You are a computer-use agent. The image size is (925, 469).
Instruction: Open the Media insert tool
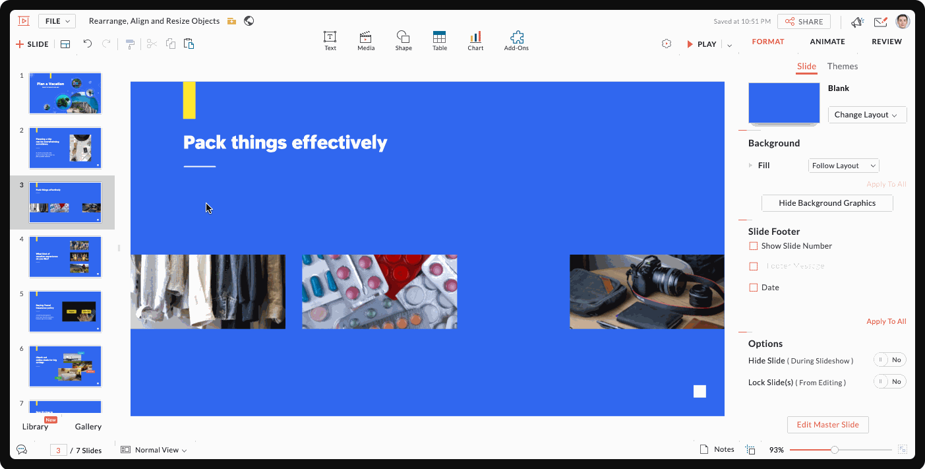366,41
